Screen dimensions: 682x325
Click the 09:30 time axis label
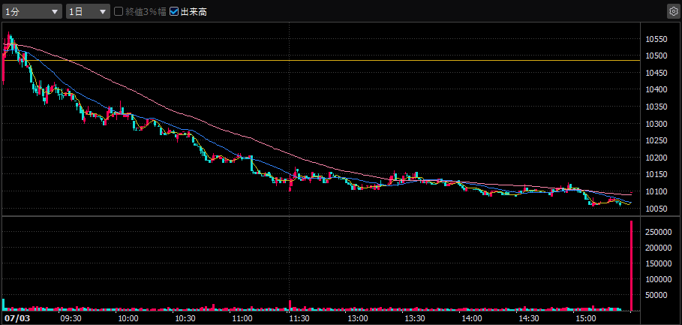[x=71, y=318]
